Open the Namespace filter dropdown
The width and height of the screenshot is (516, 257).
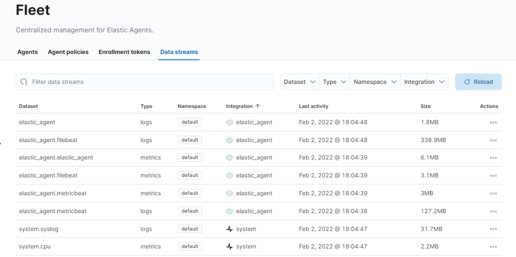tap(375, 82)
